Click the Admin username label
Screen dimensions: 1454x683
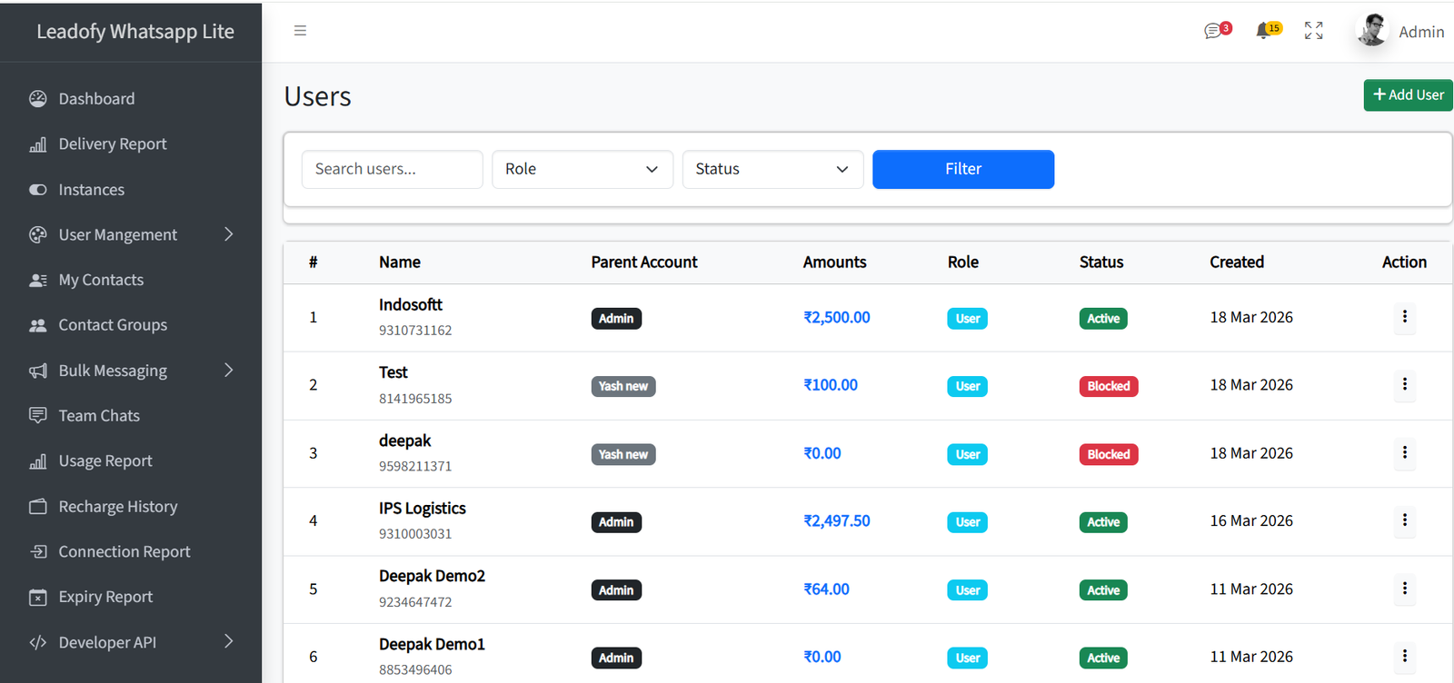tap(1421, 32)
